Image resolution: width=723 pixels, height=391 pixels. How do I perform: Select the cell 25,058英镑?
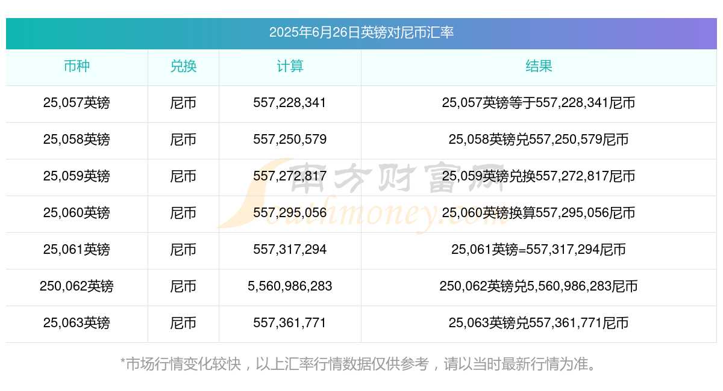pyautogui.click(x=77, y=140)
